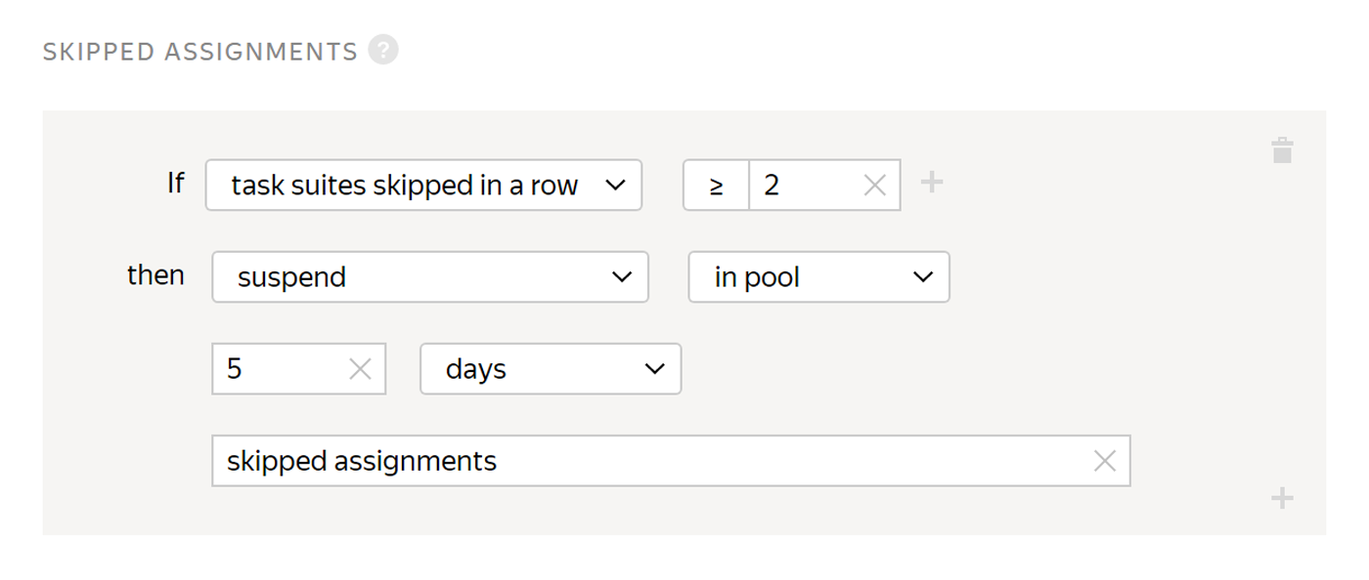Click the 'If' condition label
Screen dimensions: 1369x580
point(175,183)
